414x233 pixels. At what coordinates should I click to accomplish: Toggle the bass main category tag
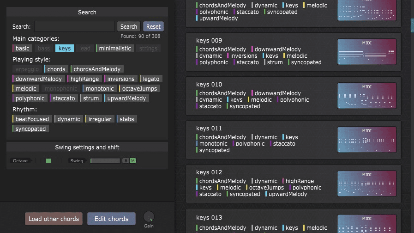pos(43,49)
